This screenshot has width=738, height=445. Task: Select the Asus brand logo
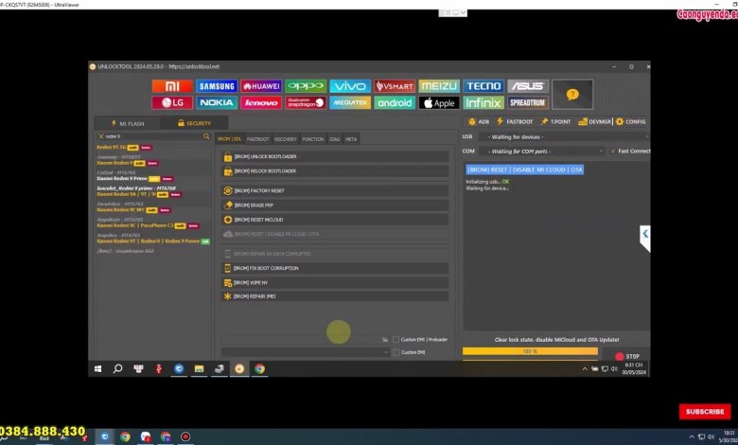[528, 86]
